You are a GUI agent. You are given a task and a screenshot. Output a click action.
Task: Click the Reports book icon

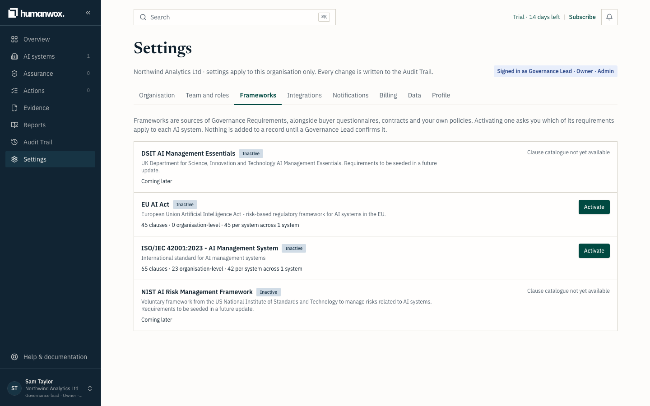click(x=14, y=125)
